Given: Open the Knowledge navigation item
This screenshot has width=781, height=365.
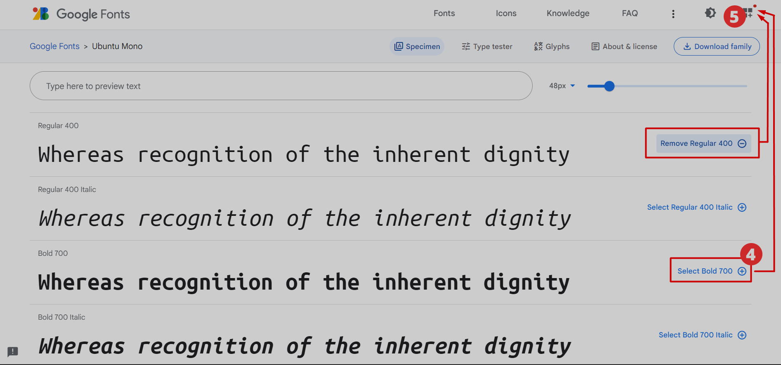Looking at the screenshot, I should click(568, 13).
